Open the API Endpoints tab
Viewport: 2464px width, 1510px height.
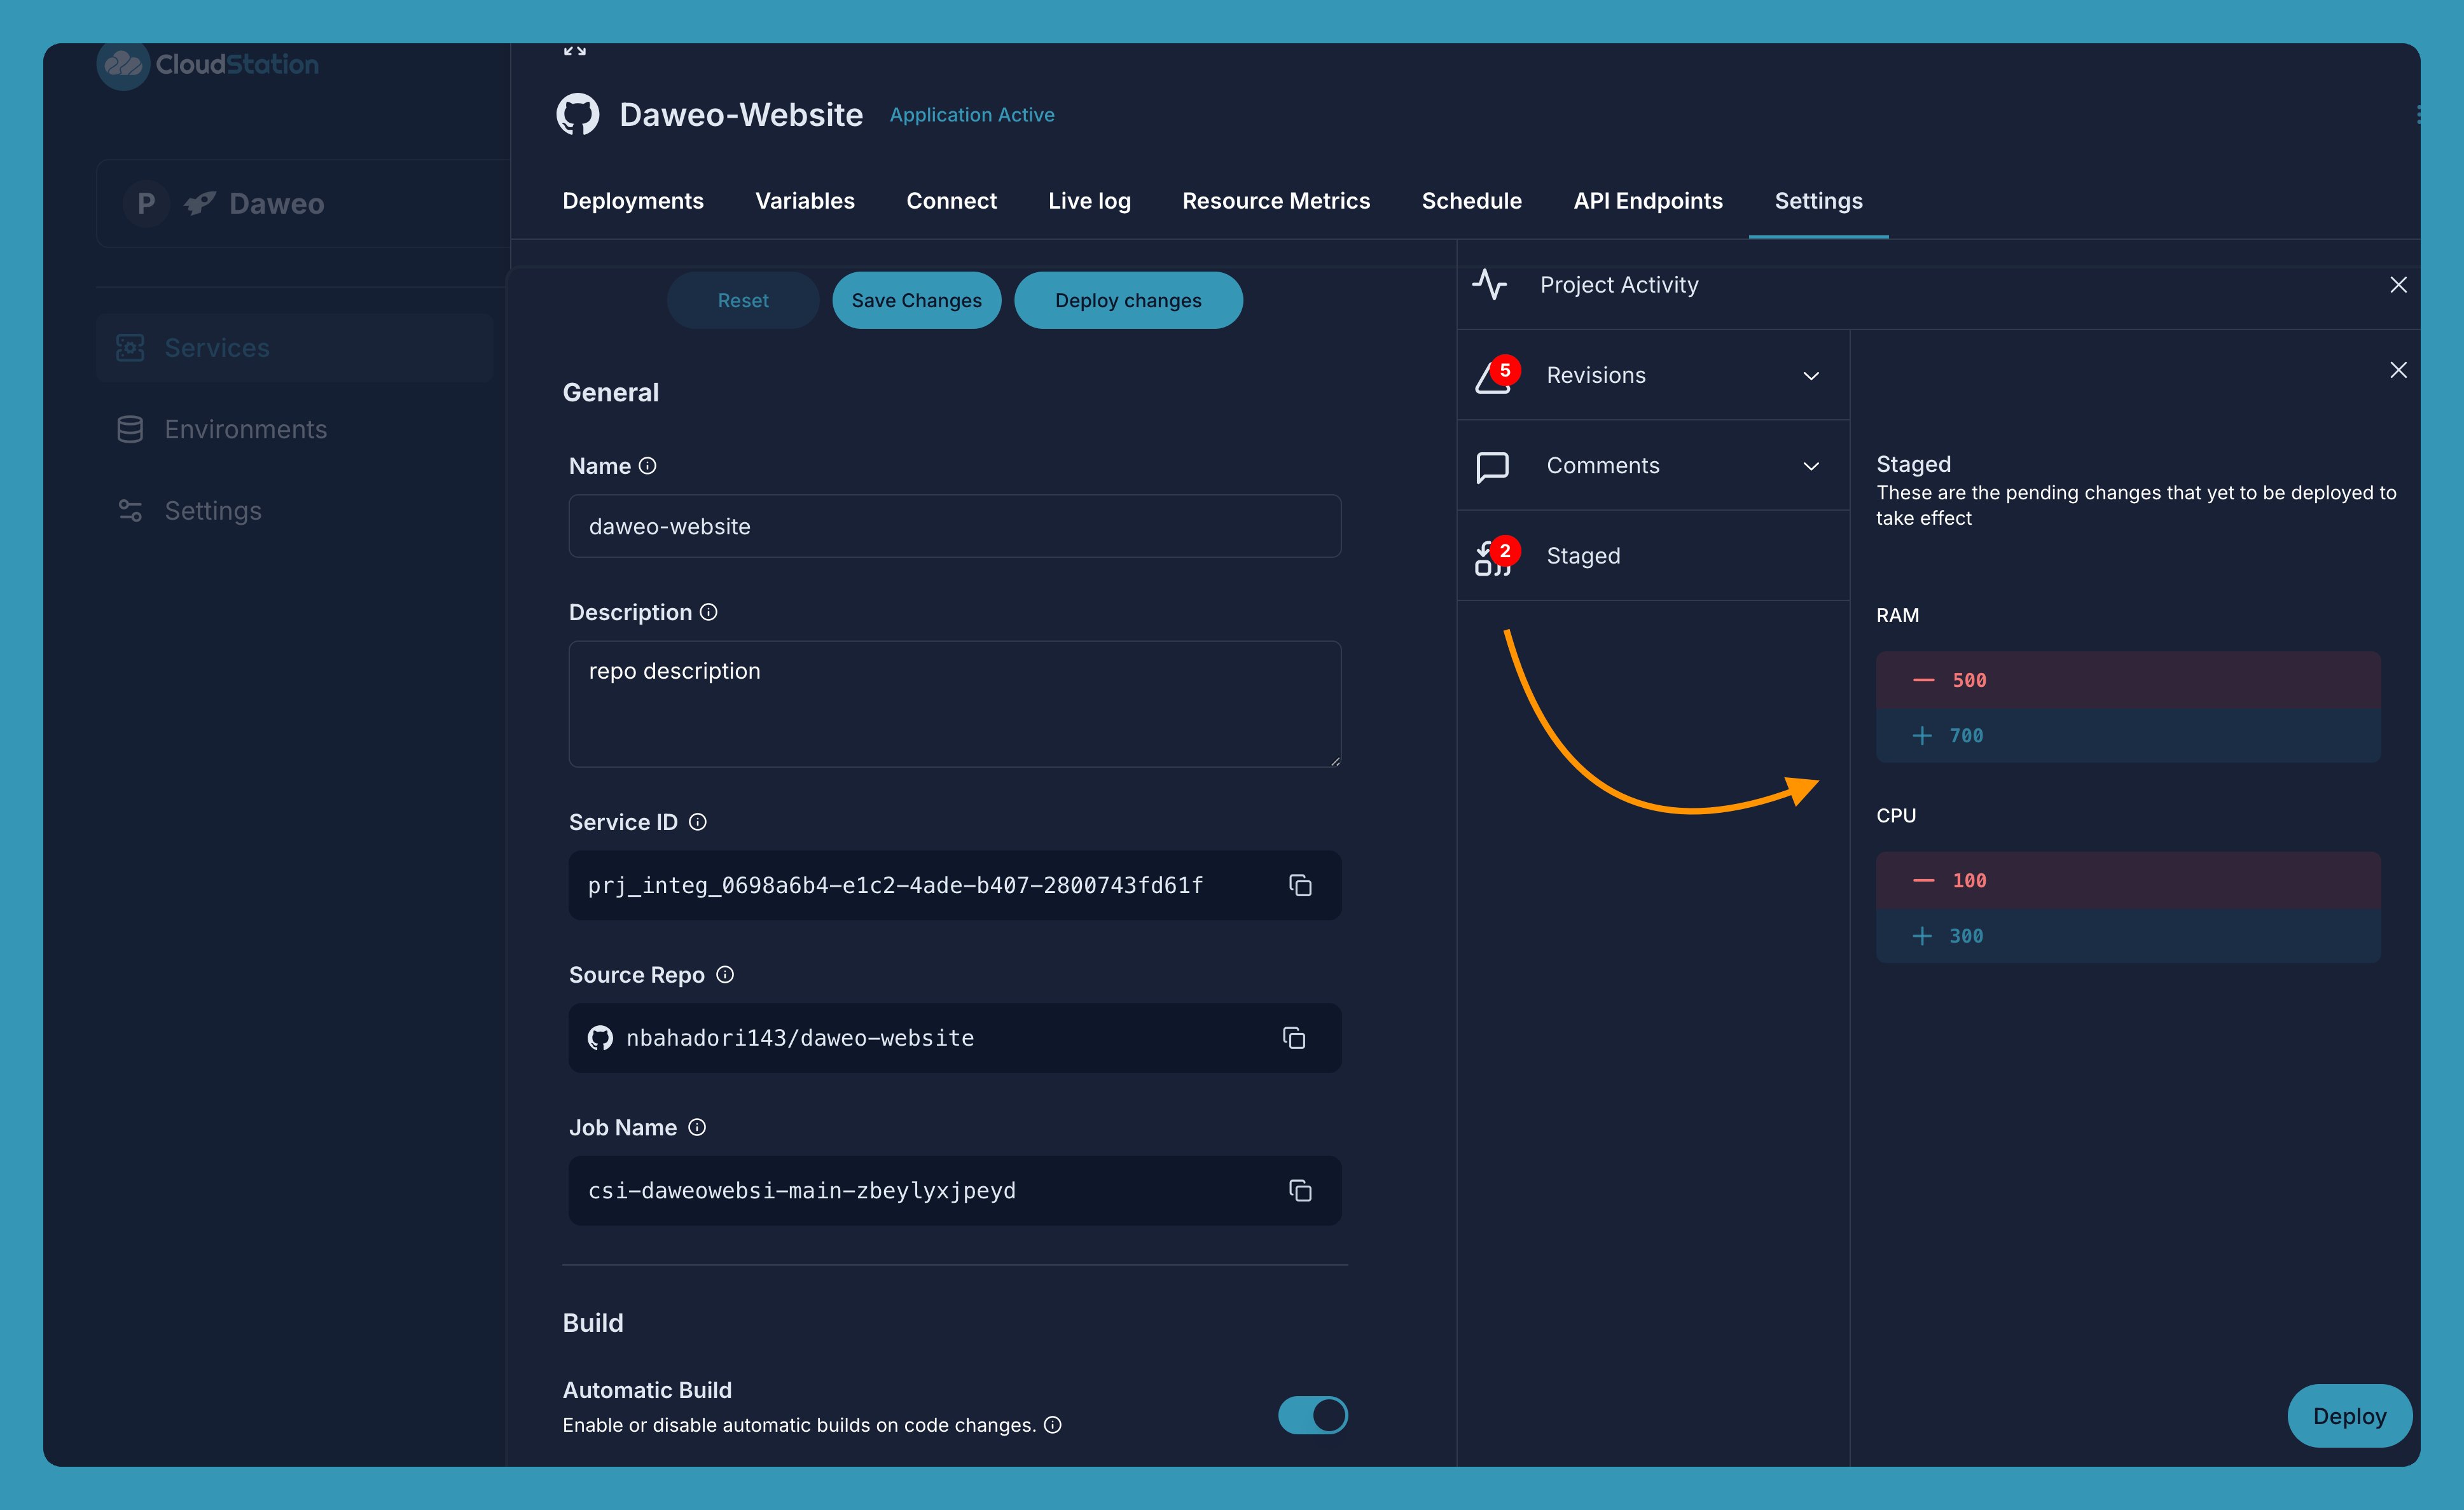point(1648,201)
